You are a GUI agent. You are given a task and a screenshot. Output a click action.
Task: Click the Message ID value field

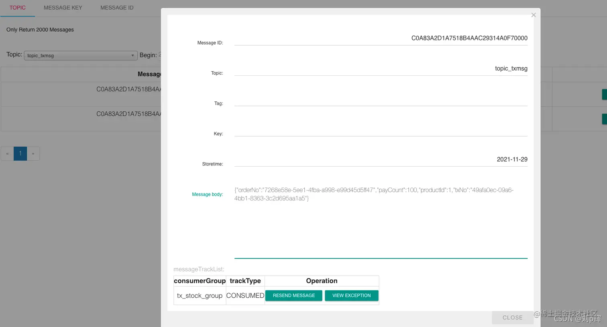[381, 38]
